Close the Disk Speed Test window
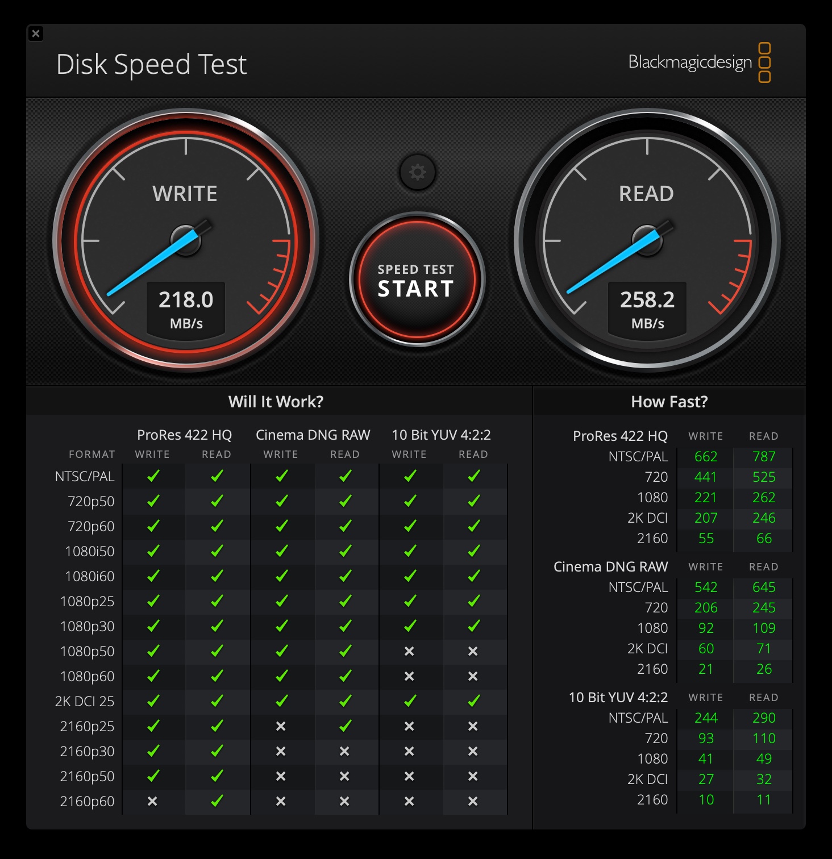Screen dimensions: 832x859 click(x=36, y=34)
